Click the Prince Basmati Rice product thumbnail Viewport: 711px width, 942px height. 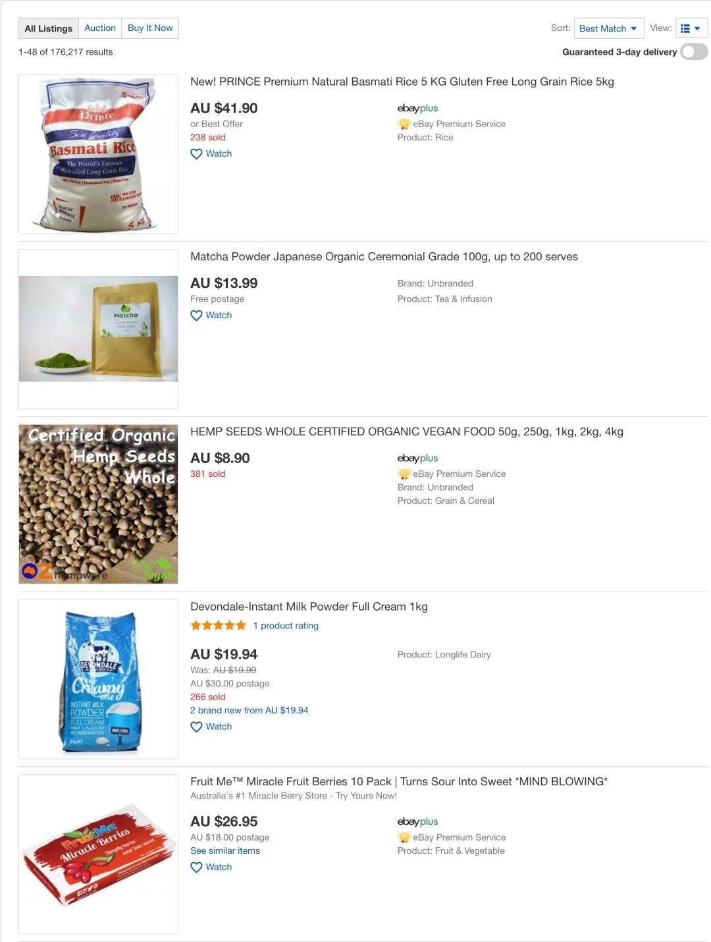[x=98, y=154]
